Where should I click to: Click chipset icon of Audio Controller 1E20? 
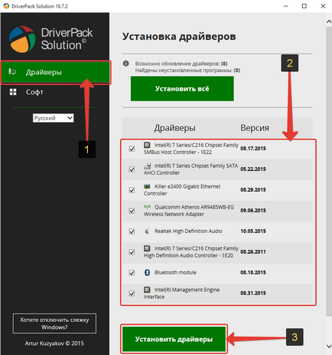click(147, 248)
